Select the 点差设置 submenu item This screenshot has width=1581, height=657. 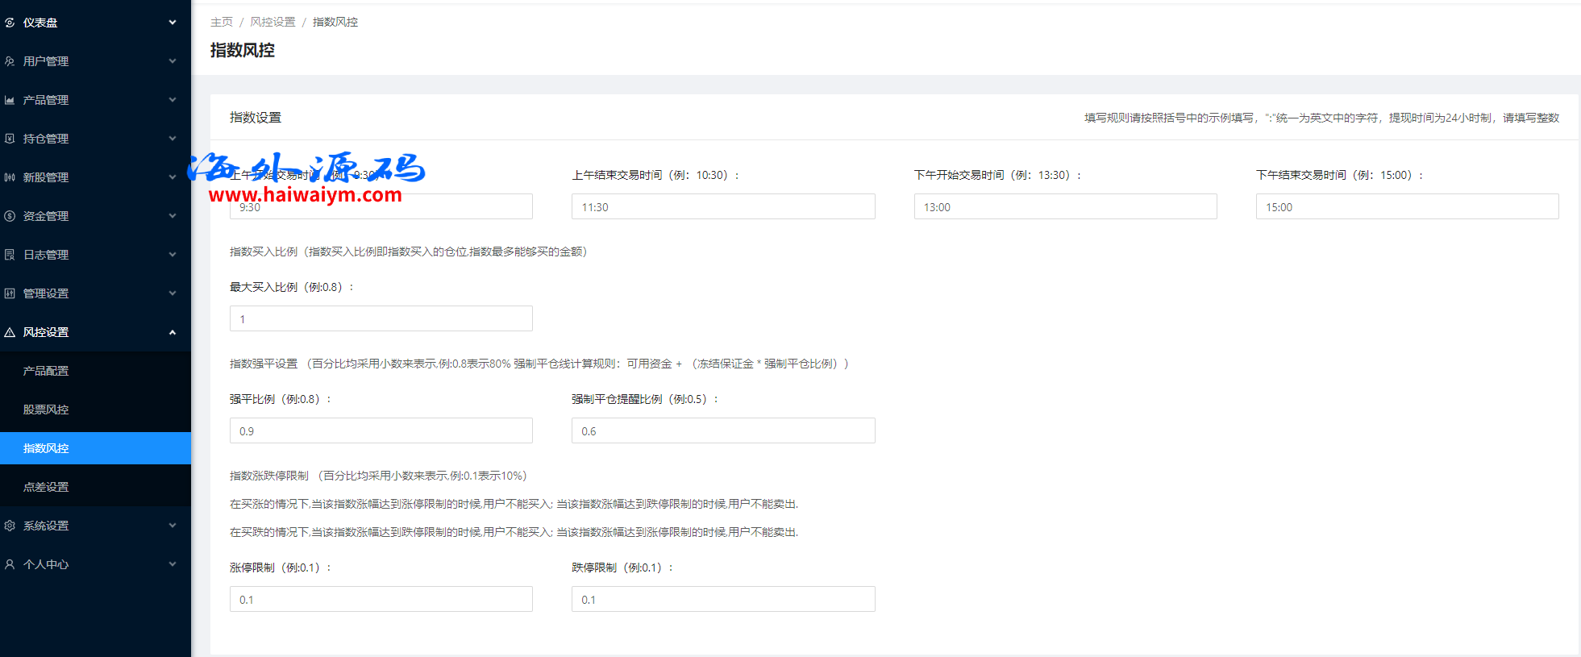[x=46, y=487]
